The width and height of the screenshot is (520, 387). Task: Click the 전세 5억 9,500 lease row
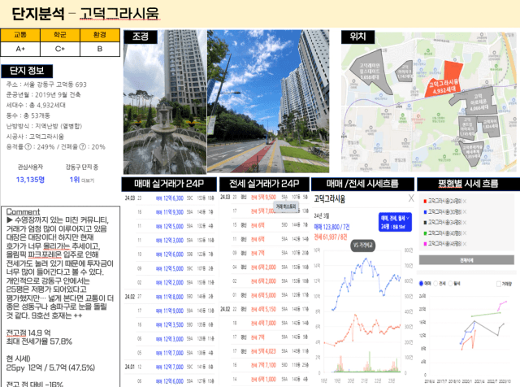[x=265, y=197]
